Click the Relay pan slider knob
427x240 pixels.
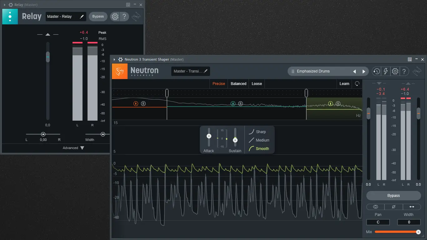[x=43, y=134]
